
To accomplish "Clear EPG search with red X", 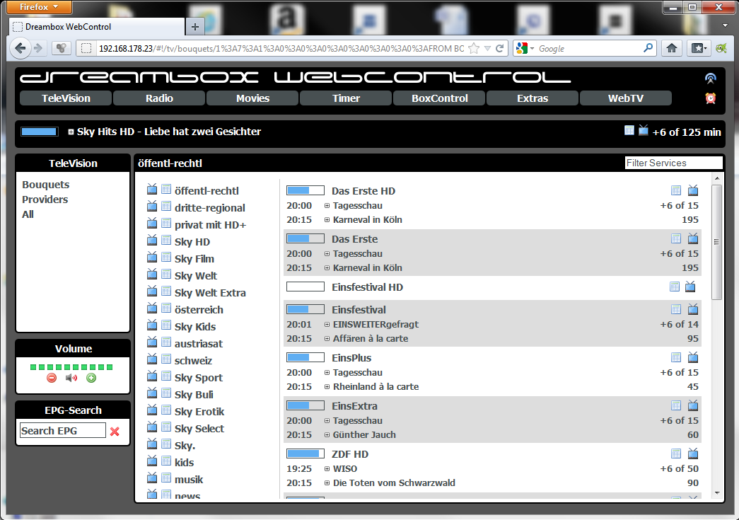I will pos(115,431).
